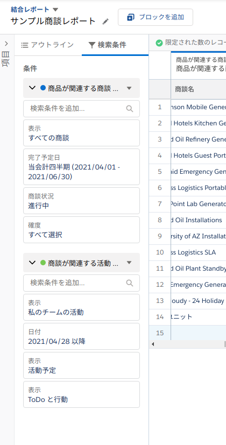Edit the 完了予定日 当会計四半期 filter
Image resolution: width=226 pixels, height=445 pixels.
pyautogui.click(x=81, y=167)
